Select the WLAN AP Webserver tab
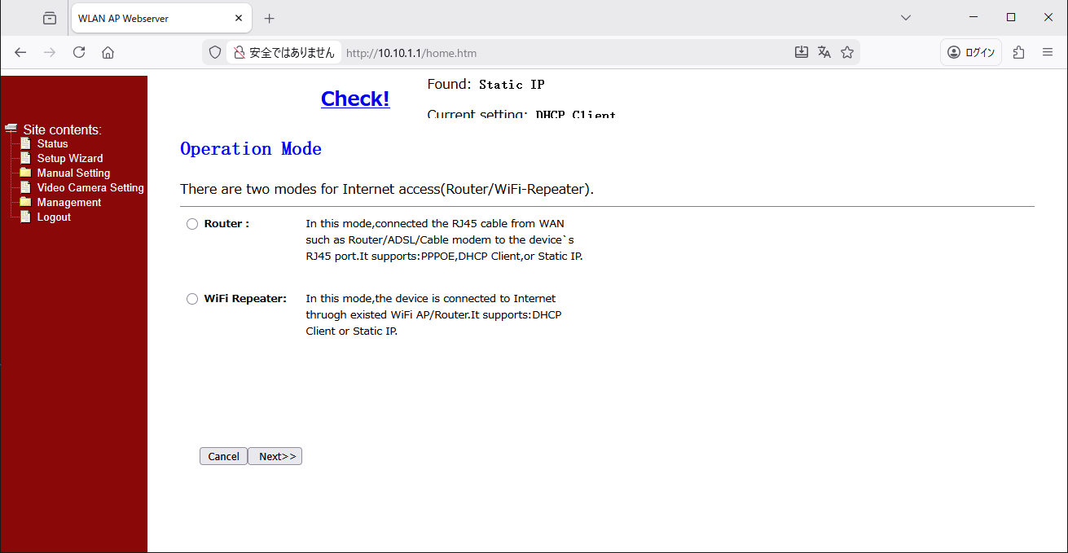Image resolution: width=1068 pixels, height=553 pixels. pyautogui.click(x=160, y=18)
